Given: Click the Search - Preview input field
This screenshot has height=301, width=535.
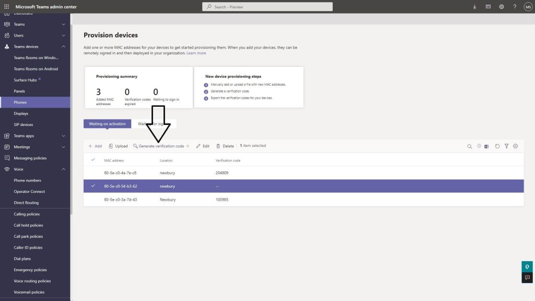Looking at the screenshot, I should (267, 6).
